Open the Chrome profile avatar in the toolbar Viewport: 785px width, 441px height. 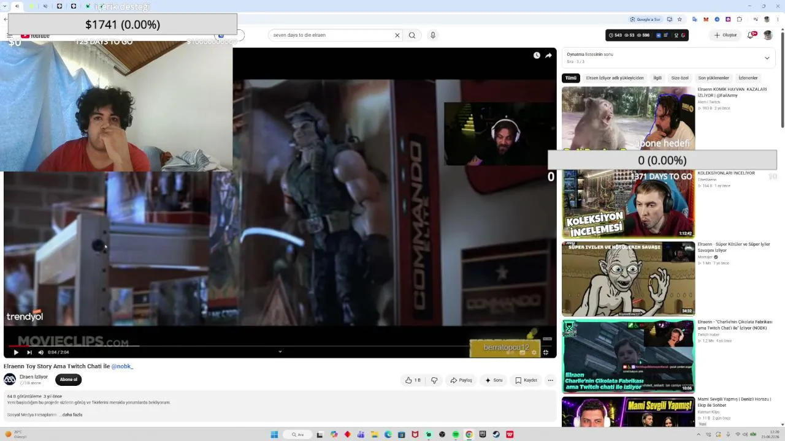[765, 19]
